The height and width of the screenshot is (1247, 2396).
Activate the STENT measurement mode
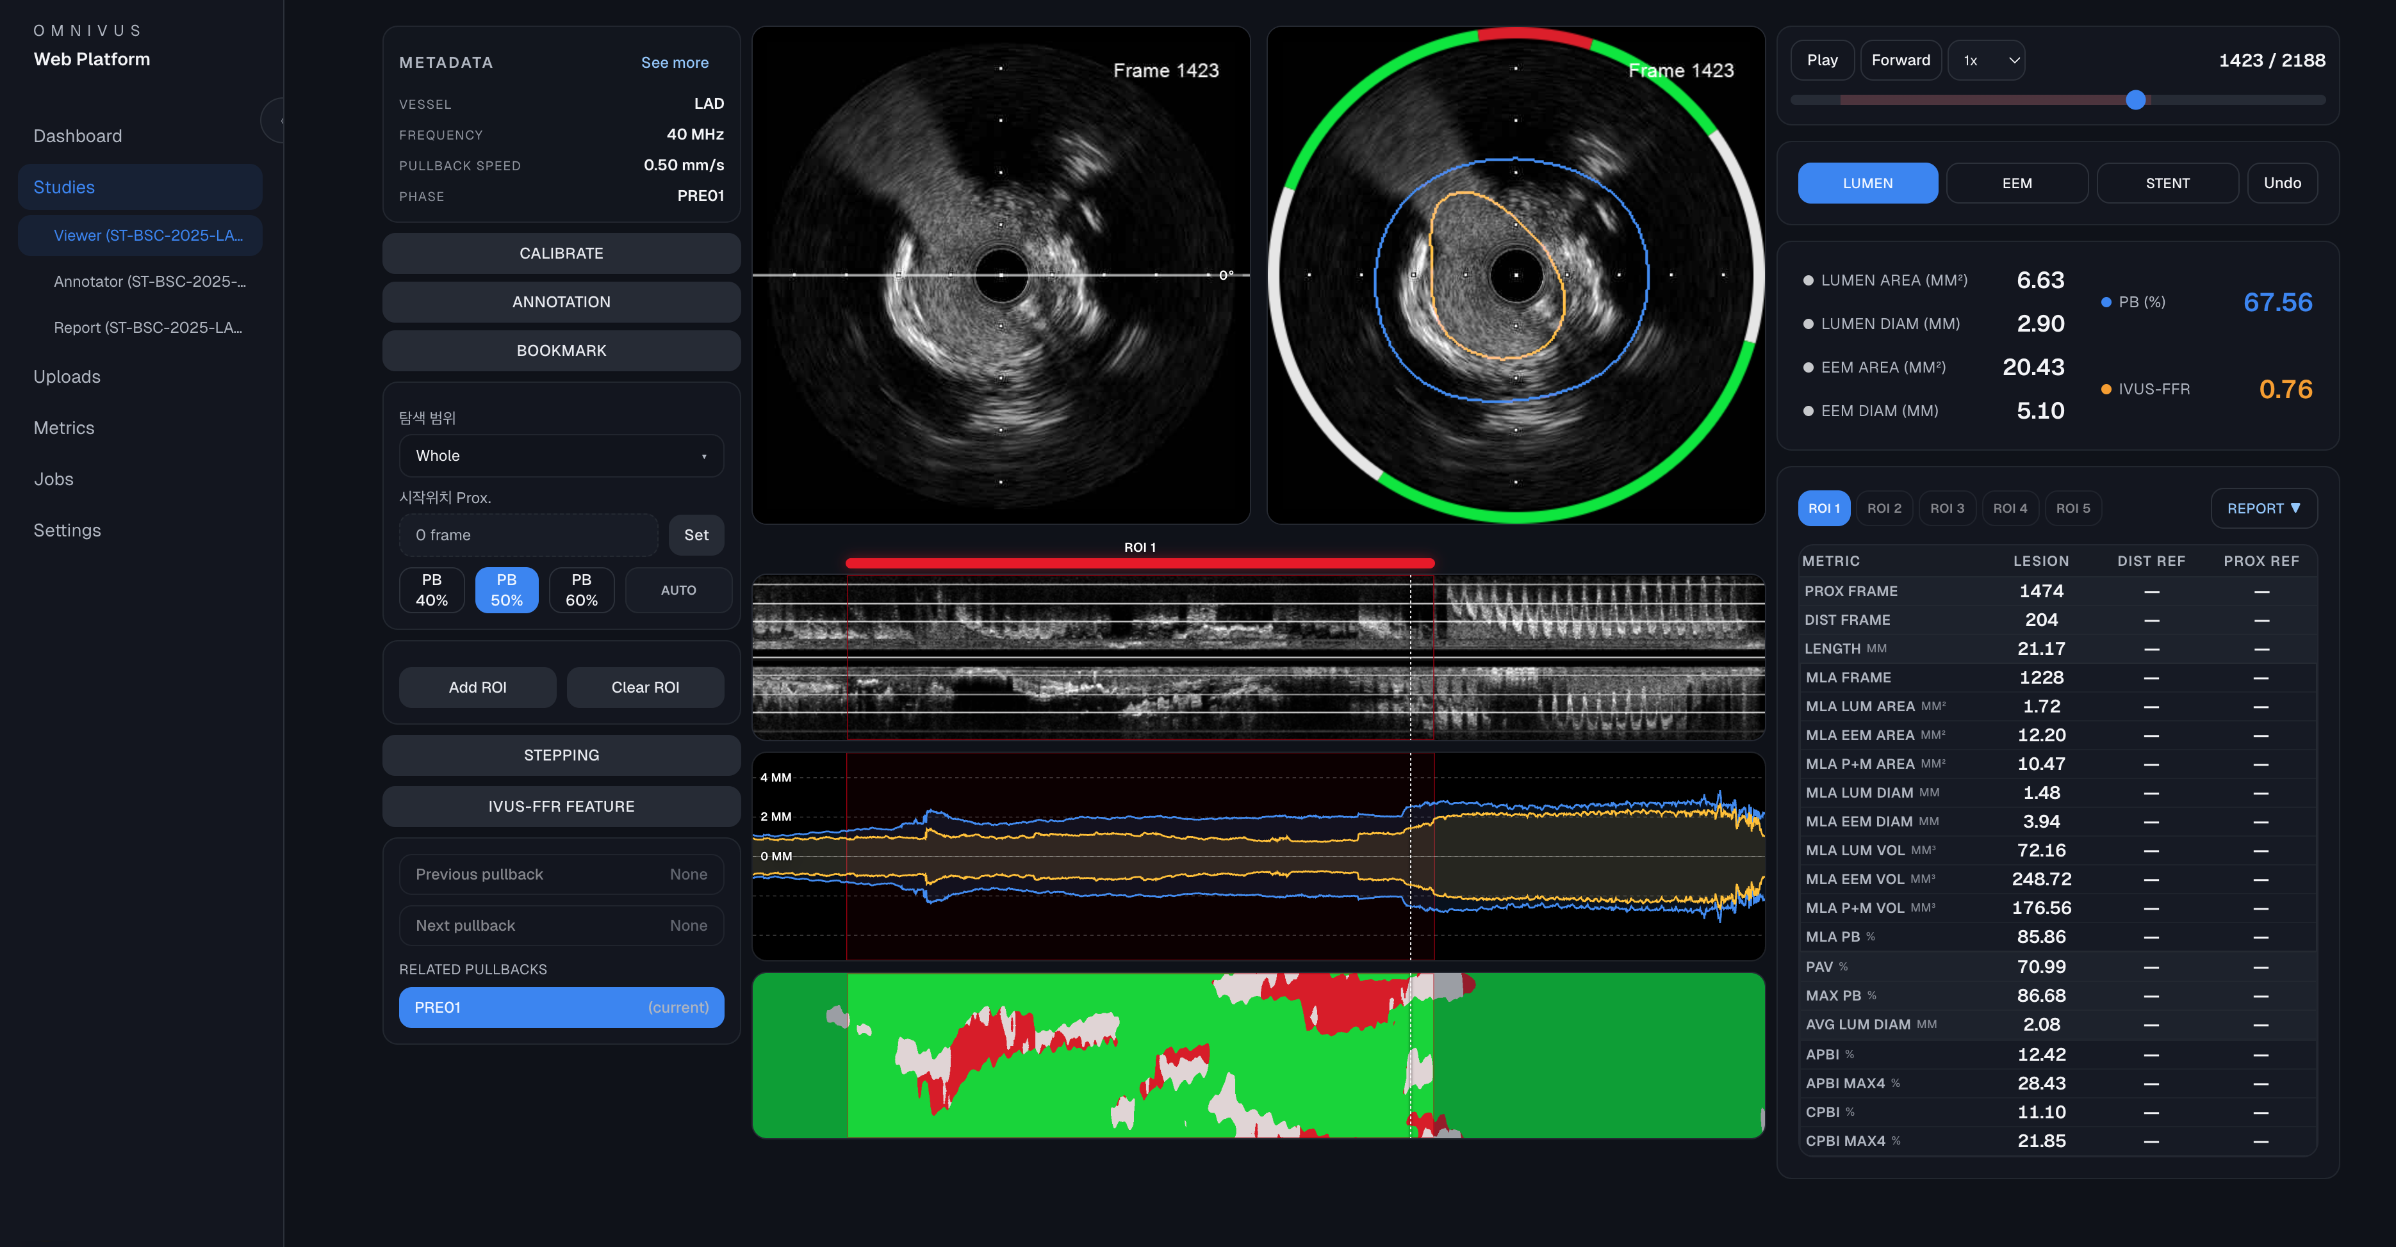[x=2167, y=182]
